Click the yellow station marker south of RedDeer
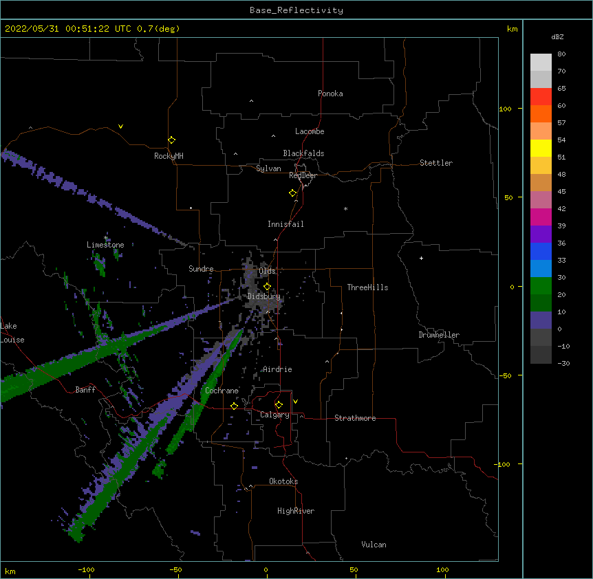 [292, 193]
